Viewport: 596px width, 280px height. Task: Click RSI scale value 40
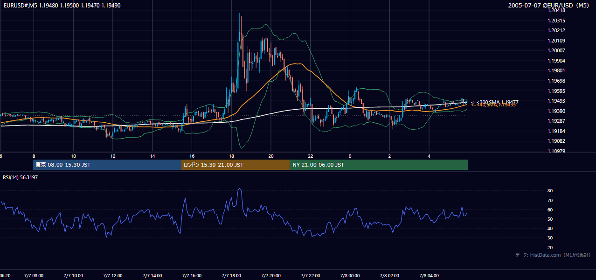coord(550,228)
